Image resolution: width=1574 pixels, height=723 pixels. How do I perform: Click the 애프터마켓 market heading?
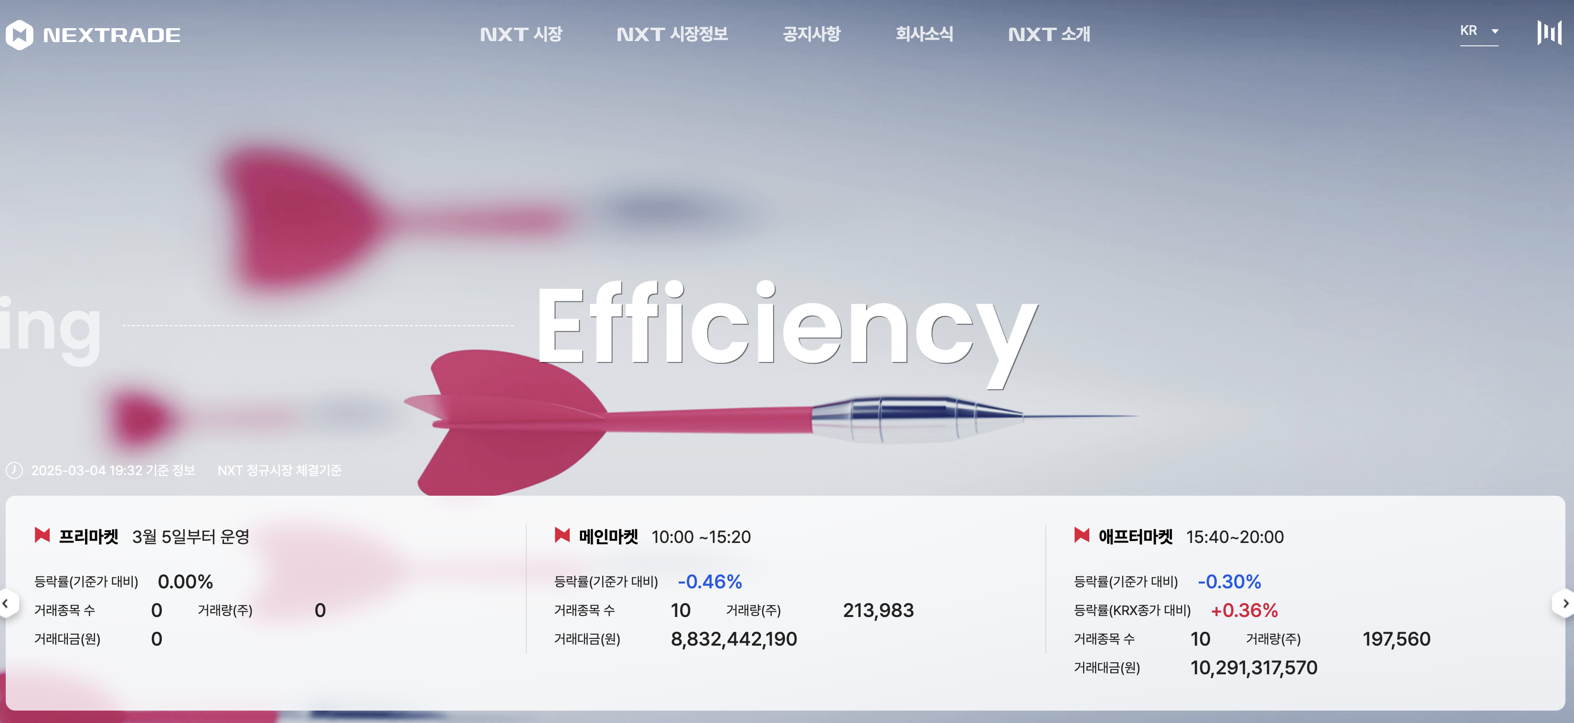1135,537
